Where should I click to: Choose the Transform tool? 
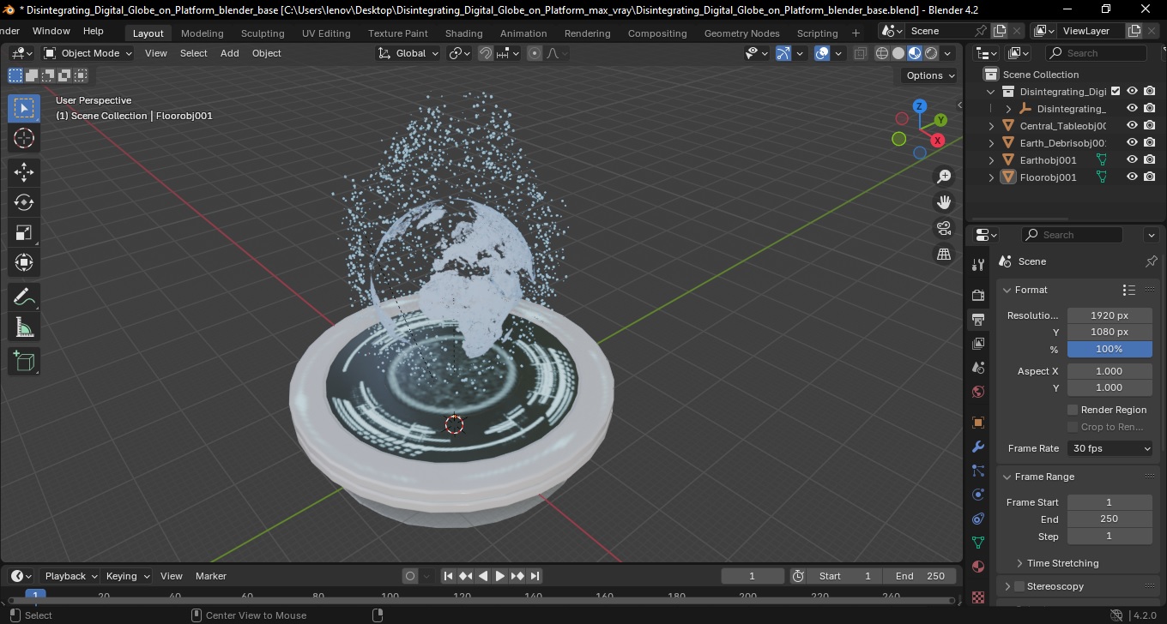(x=24, y=262)
